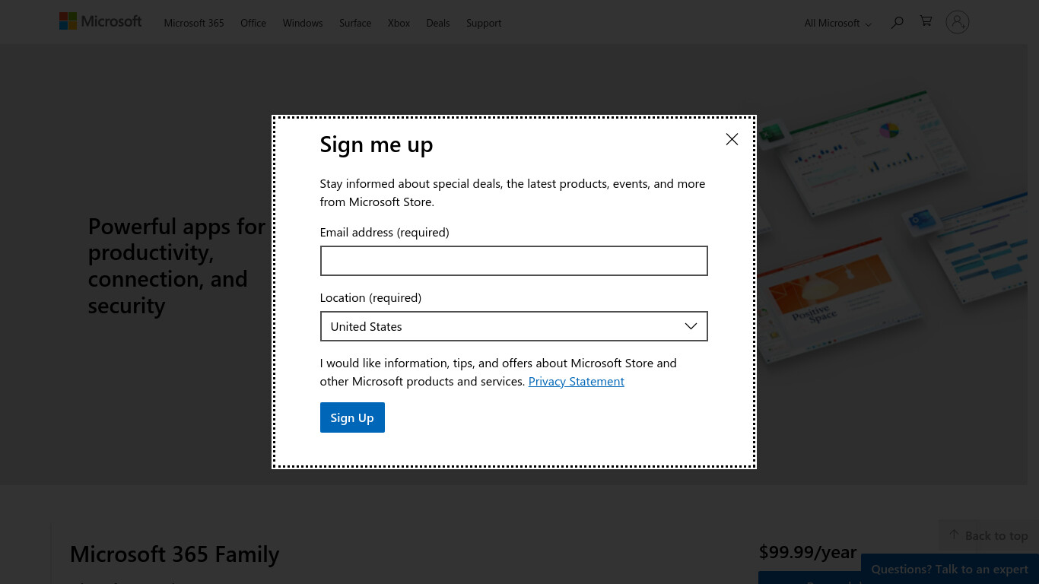
Task: Click the Back to top button
Action: 988,535
